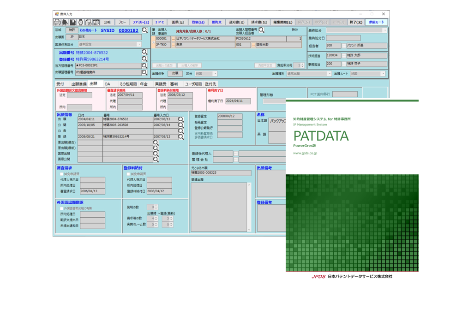This screenshot has height=314, width=450.
Task: Open the SYSID 0000182 link
Action: tap(128, 30)
